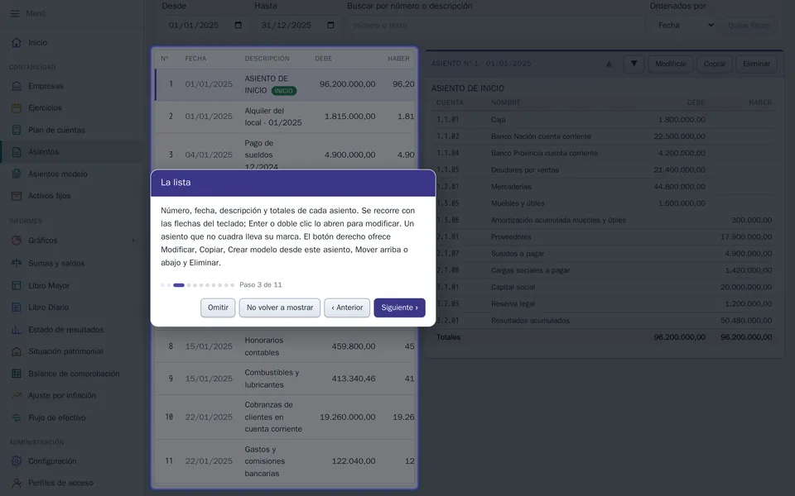Go to next asiento with down arrow

[x=634, y=64]
